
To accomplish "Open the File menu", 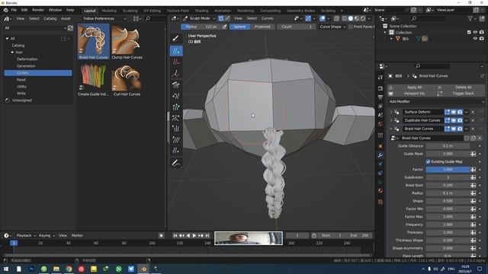I will [14, 10].
